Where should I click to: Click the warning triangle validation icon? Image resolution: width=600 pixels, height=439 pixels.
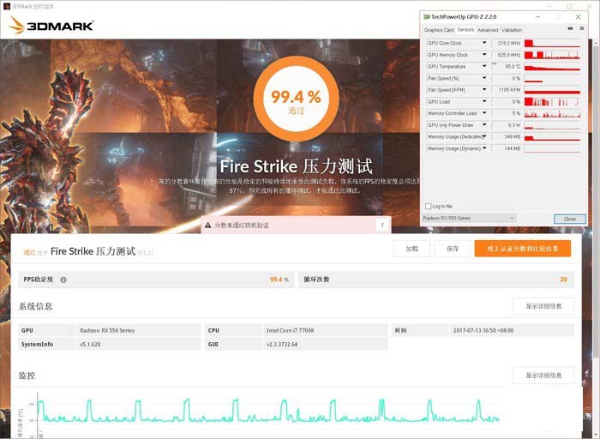coord(207,225)
